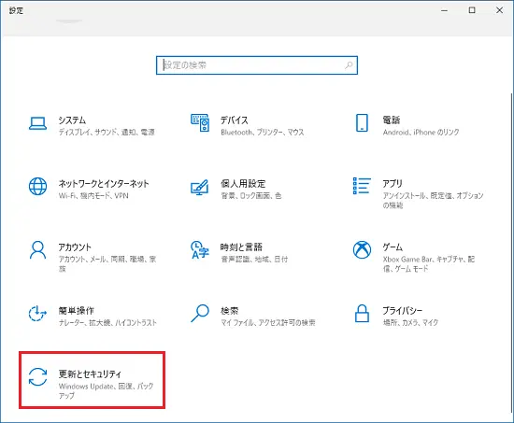Click the Windows Update、回復 description text
The width and height of the screenshot is (514, 423).
click(107, 391)
